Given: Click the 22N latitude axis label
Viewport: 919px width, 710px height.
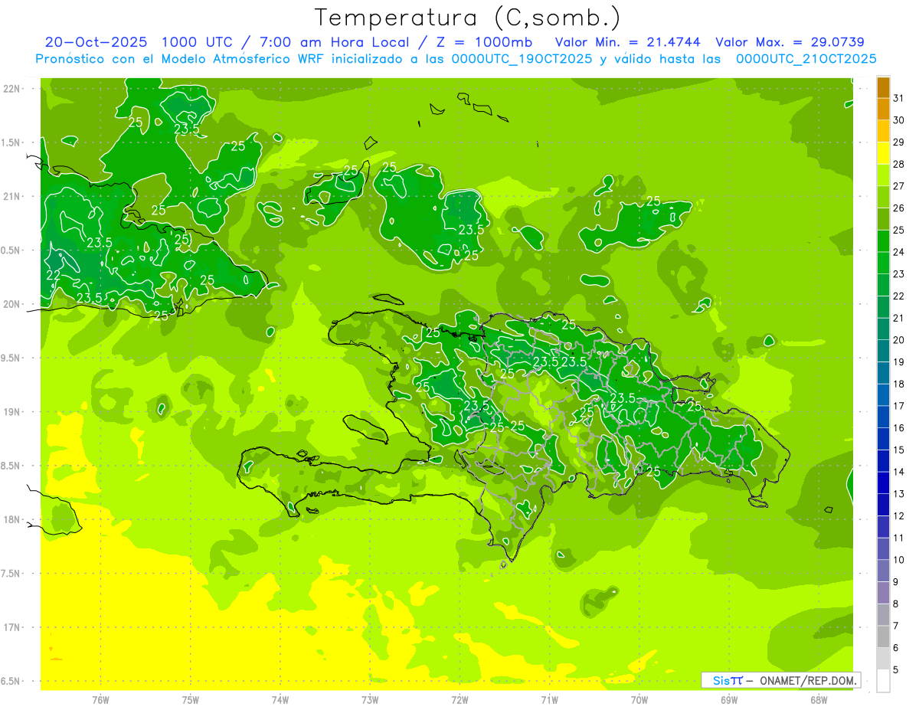Looking at the screenshot, I should (x=12, y=89).
